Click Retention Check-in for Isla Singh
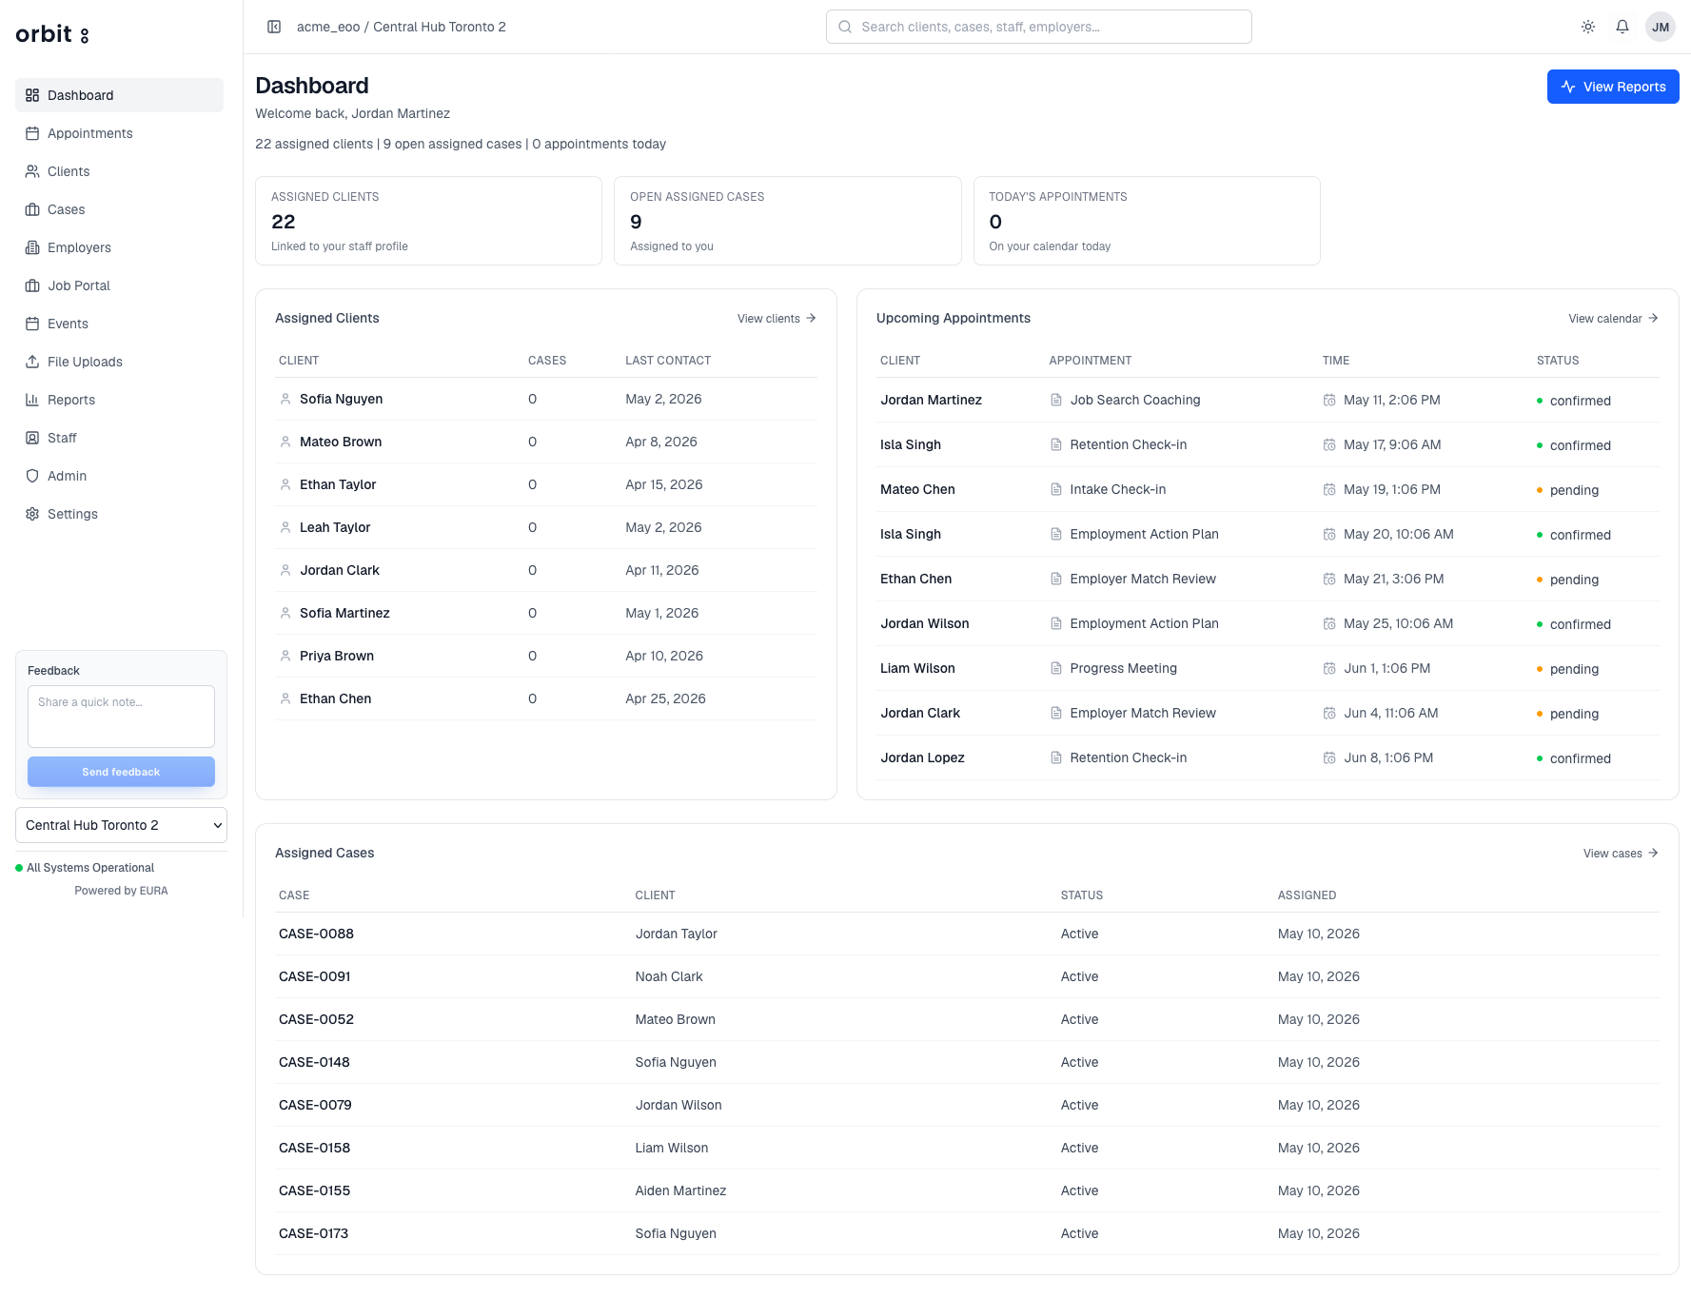1691x1298 pixels. tap(1128, 444)
